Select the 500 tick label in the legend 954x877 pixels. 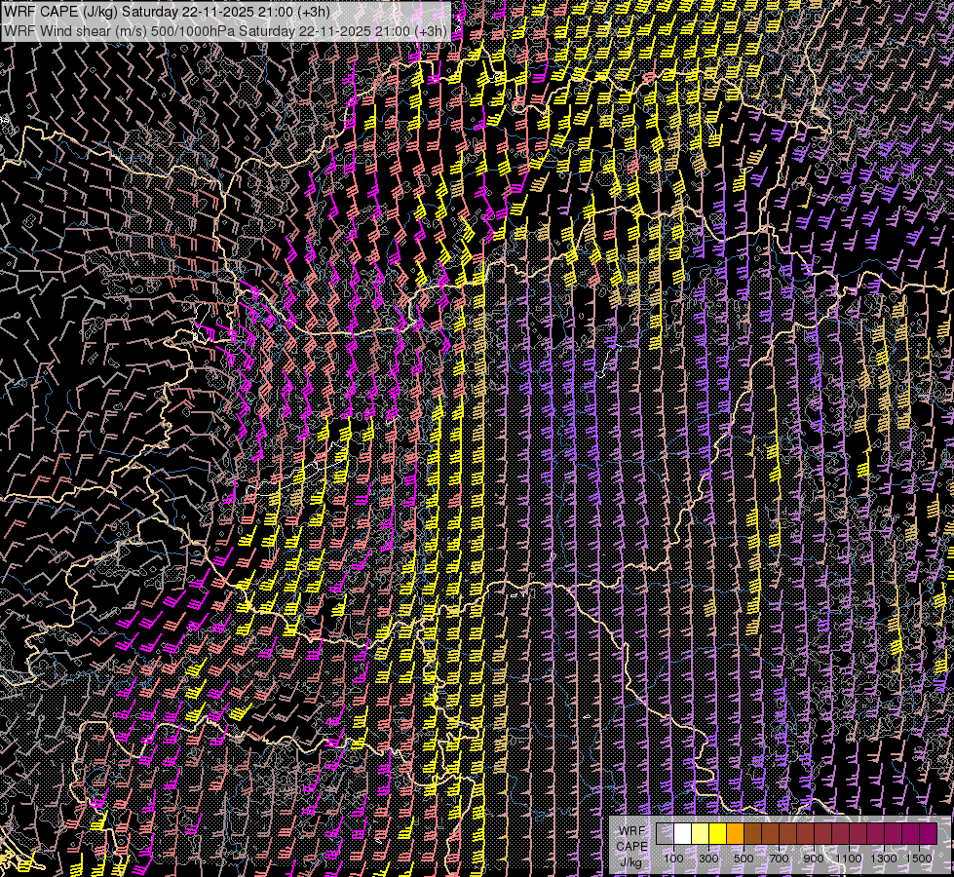coord(744,858)
